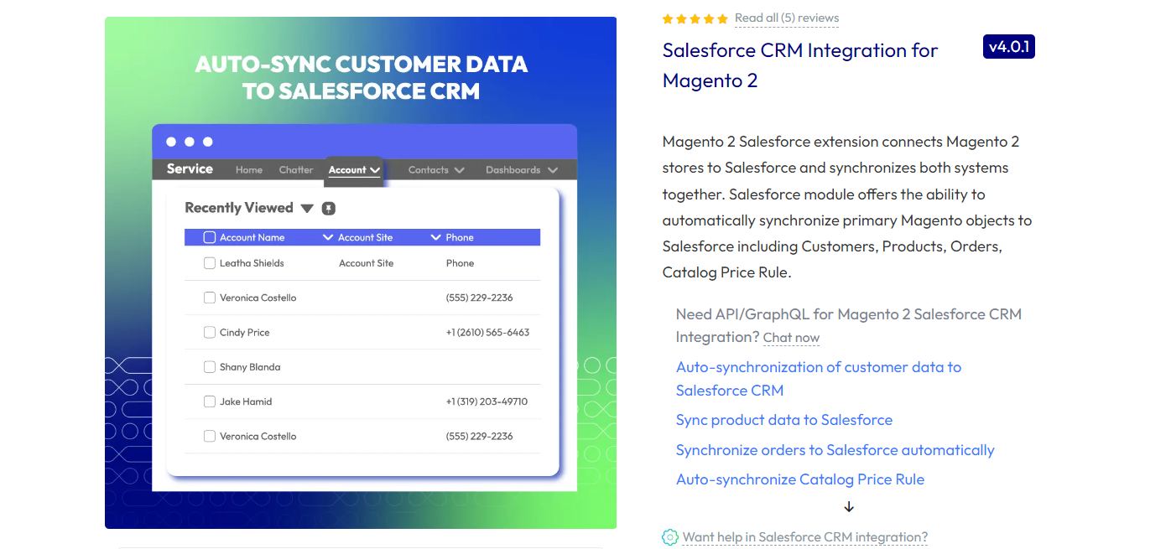The image size is (1171, 549).
Task: Click the gear icon next to Want help text
Action: [669, 536]
